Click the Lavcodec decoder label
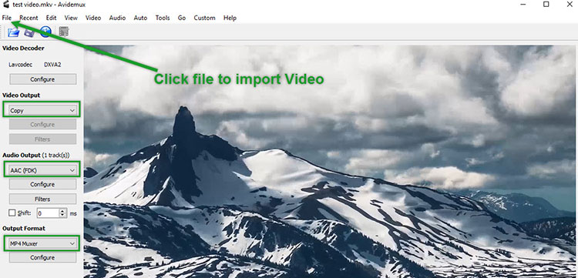578x278 pixels. [x=21, y=65]
